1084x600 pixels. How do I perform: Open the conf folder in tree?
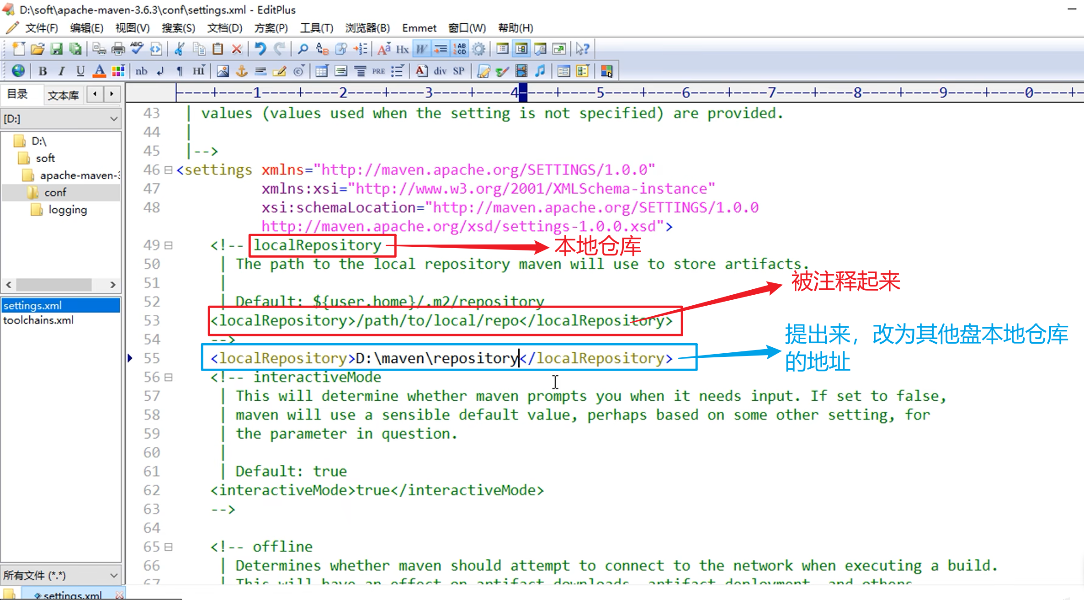55,192
